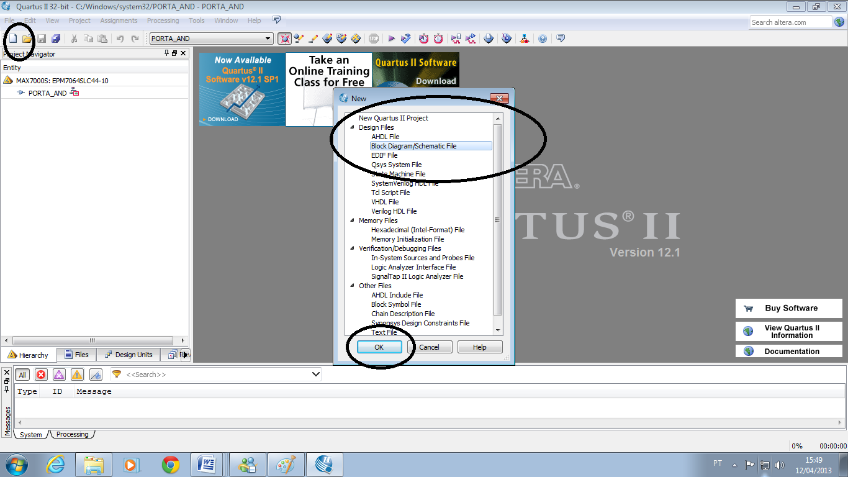The width and height of the screenshot is (848, 477).
Task: Switch to the Files tab
Action: (76, 355)
